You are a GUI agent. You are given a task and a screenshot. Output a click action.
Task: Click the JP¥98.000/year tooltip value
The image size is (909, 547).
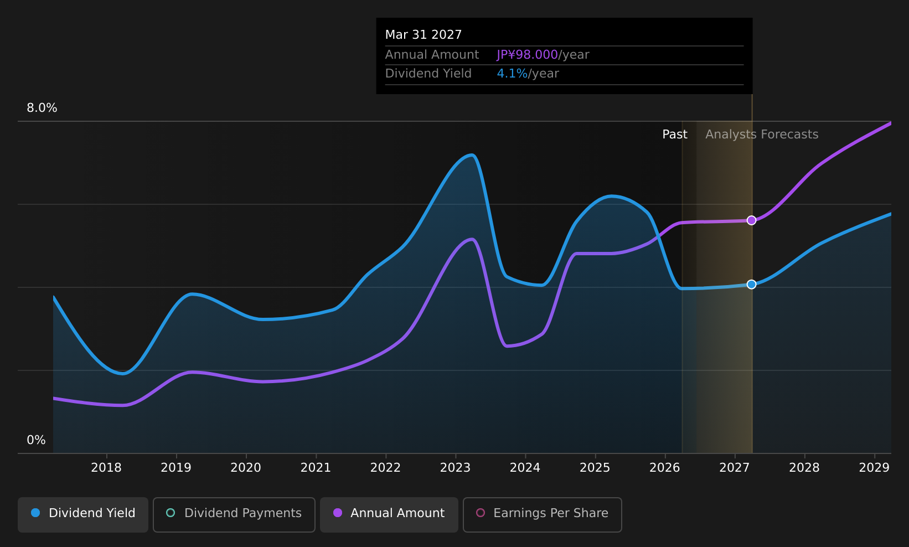tap(543, 55)
